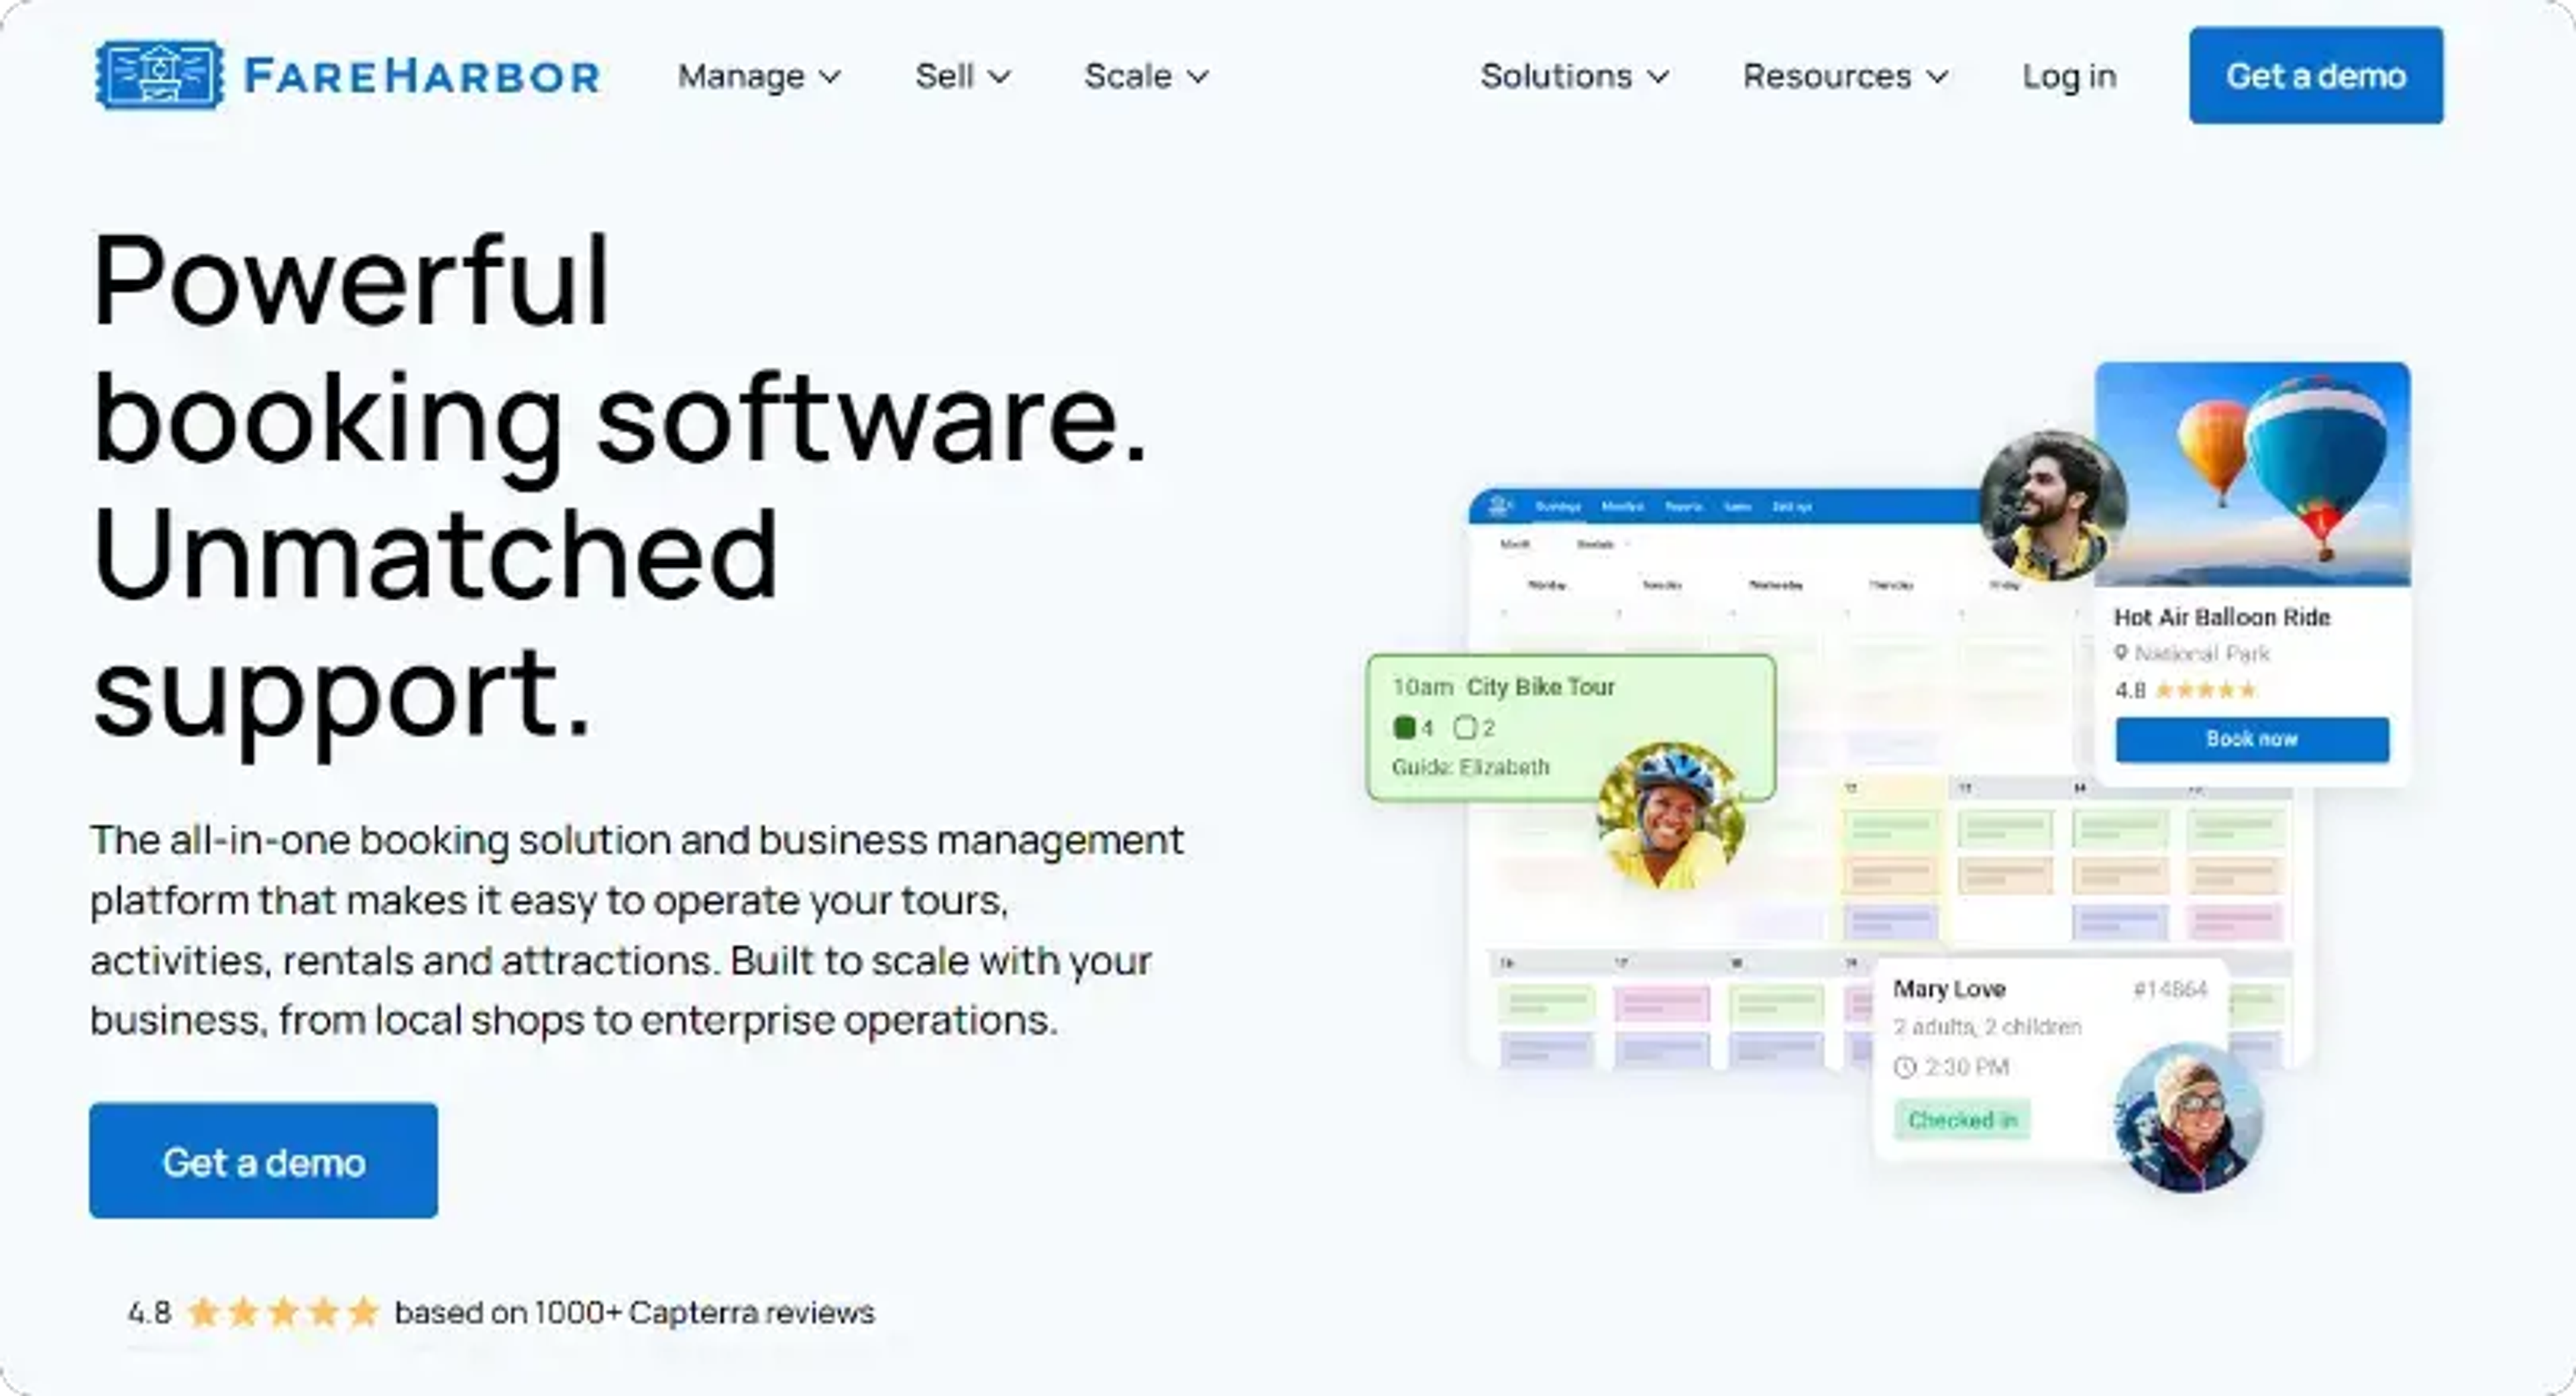Open the Scale dropdown menu

click(x=1147, y=76)
